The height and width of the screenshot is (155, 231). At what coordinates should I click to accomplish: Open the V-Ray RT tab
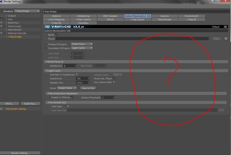[x=191, y=20]
